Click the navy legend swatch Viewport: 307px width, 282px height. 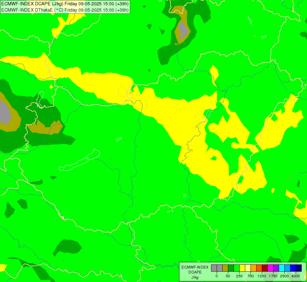[x=299, y=268]
